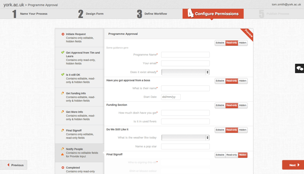Click the pencil icon beside Final Signoff step
This screenshot has height=174, width=304.
[63, 130]
